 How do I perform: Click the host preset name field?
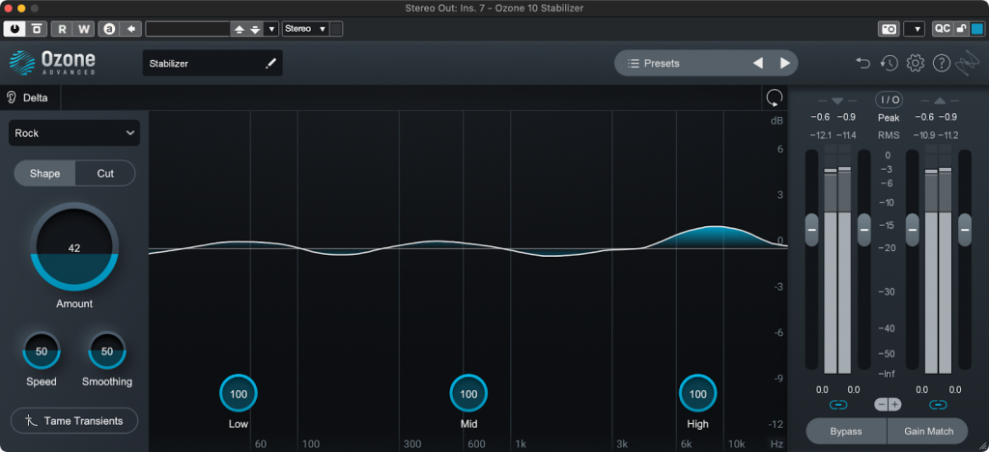pyautogui.click(x=187, y=28)
